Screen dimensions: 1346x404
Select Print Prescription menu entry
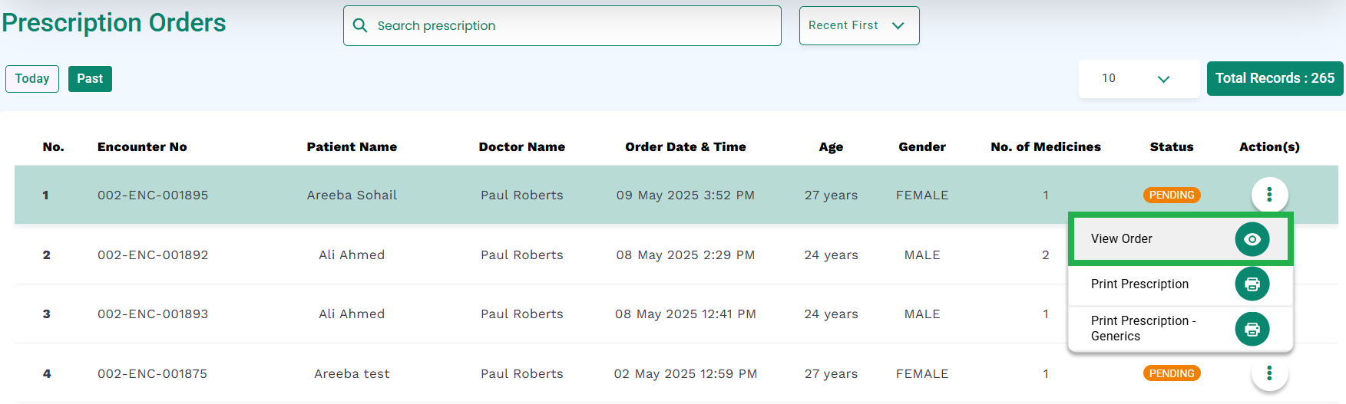[1181, 284]
